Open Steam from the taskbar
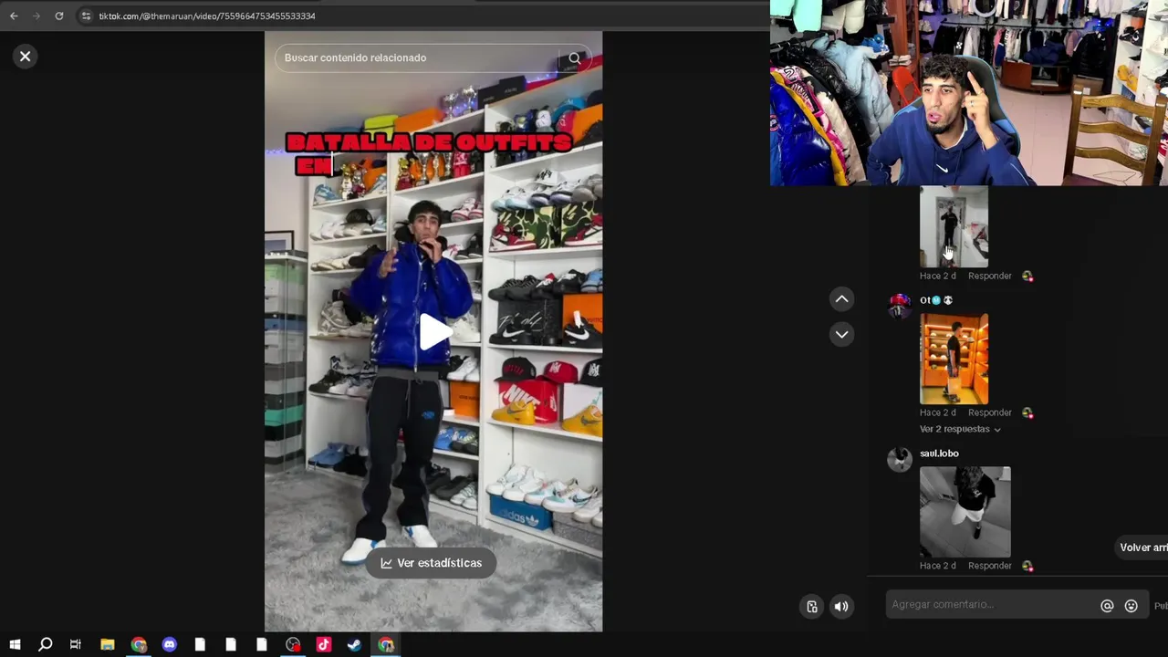 pyautogui.click(x=355, y=644)
